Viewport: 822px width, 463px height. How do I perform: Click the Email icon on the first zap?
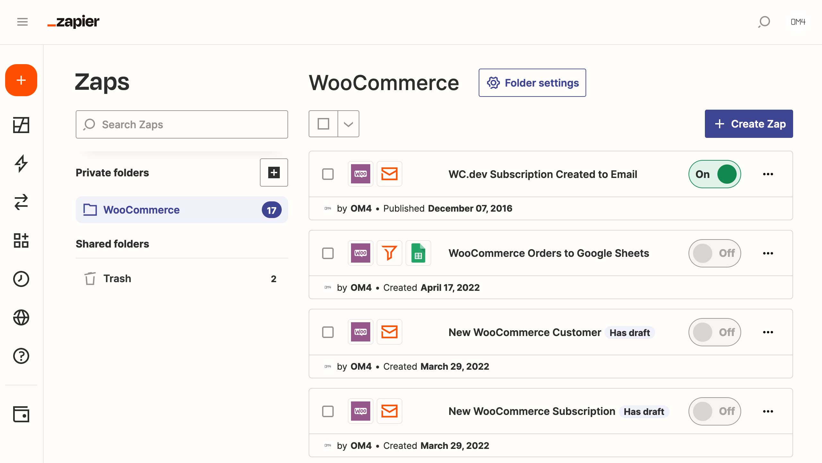390,174
